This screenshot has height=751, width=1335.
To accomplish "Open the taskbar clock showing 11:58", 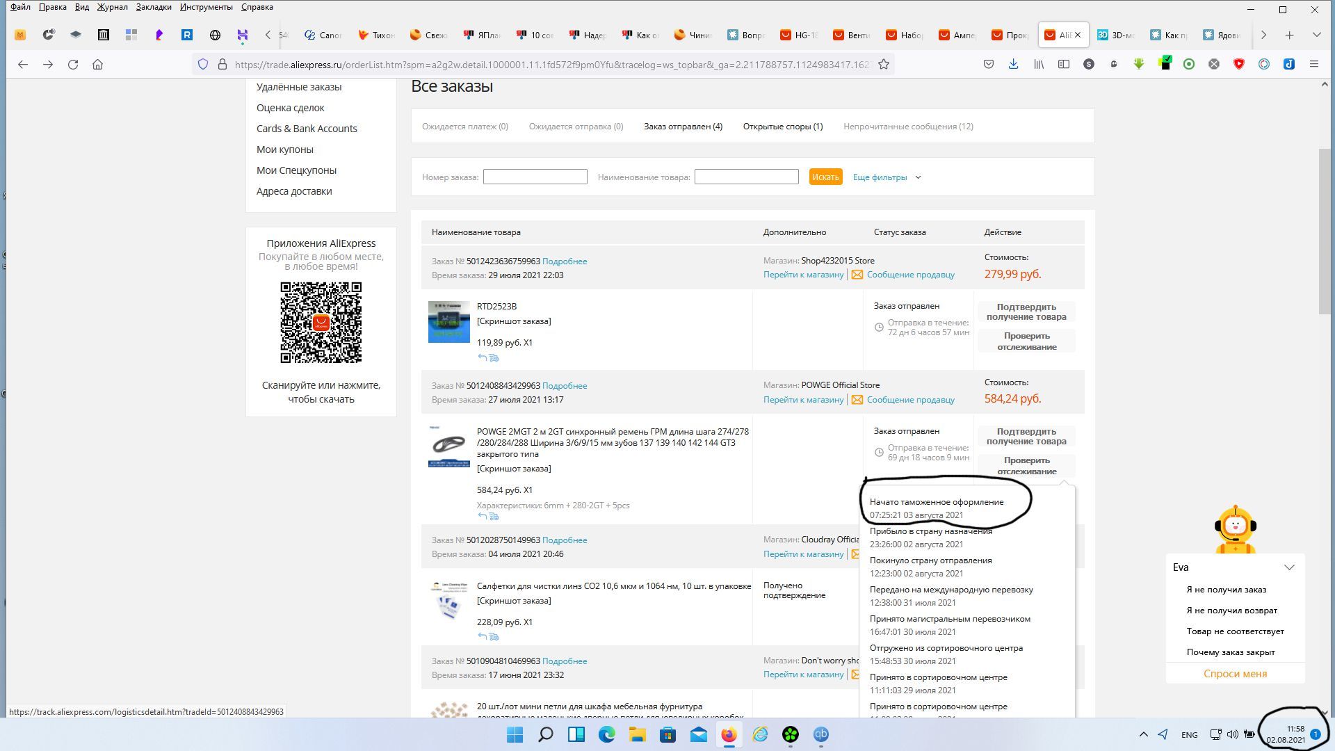I will 1285,734.
